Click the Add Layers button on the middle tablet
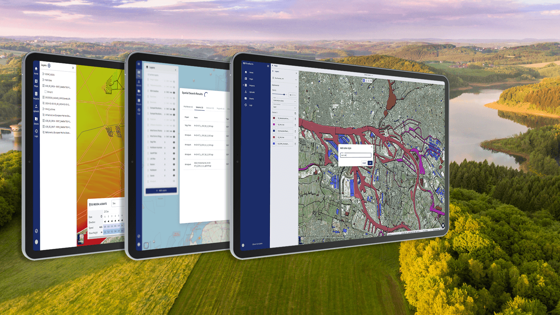Image resolution: width=560 pixels, height=315 pixels. click(x=161, y=190)
